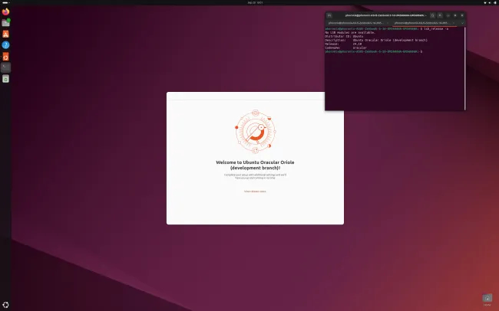Expand the terminal tab list dropdown arrow
499x311 pixels.
pos(462,23)
